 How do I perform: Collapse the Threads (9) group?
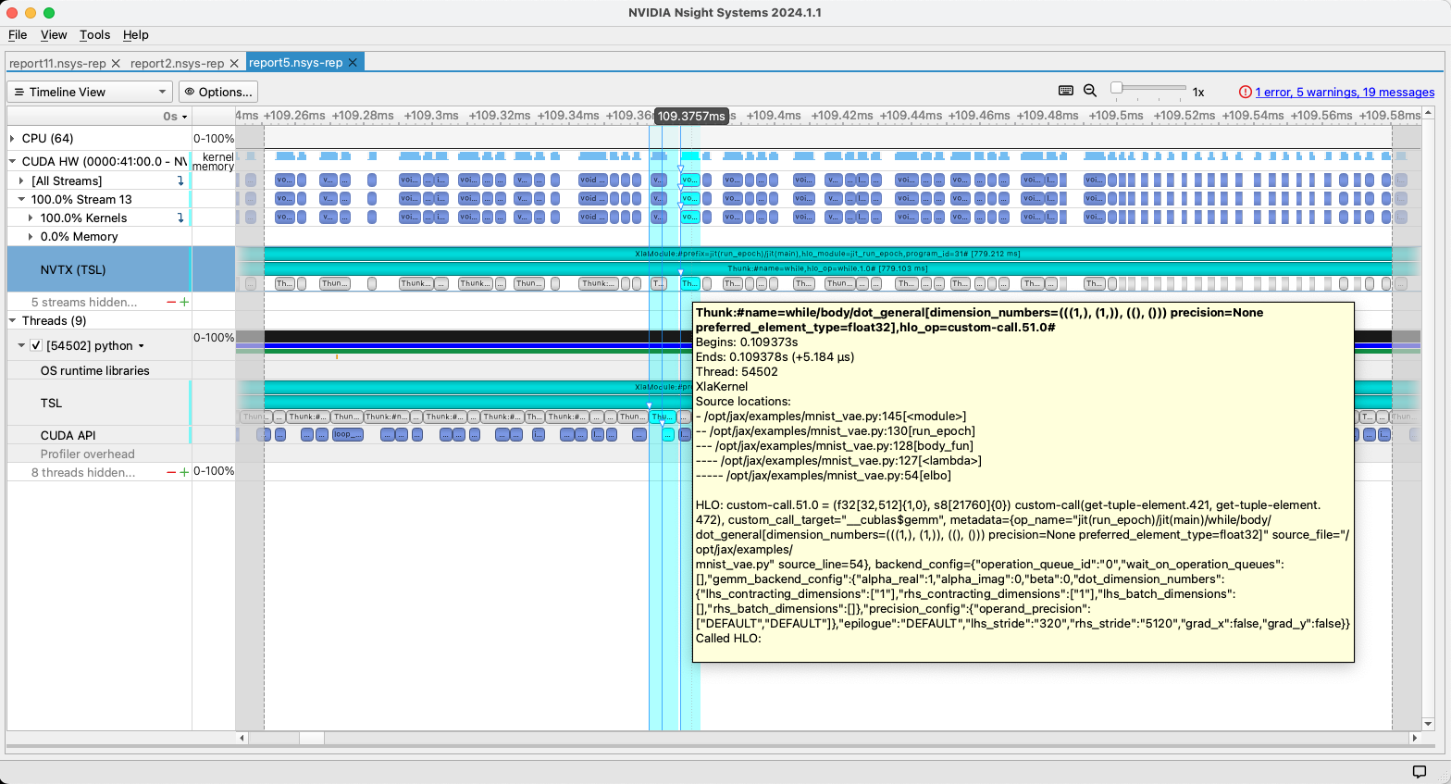coord(13,320)
